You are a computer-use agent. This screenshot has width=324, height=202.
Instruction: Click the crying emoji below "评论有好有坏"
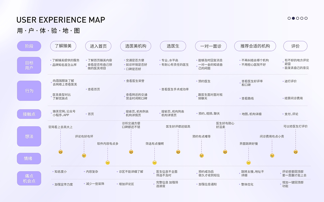tap(84, 156)
